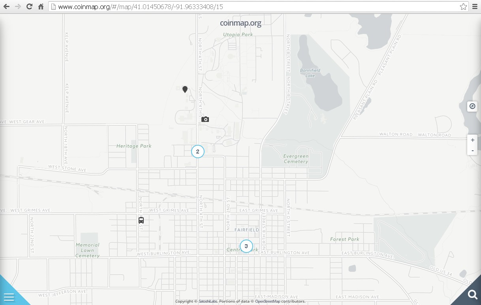Zoom out the map with minus button
This screenshot has width=481, height=305.
coord(472,151)
